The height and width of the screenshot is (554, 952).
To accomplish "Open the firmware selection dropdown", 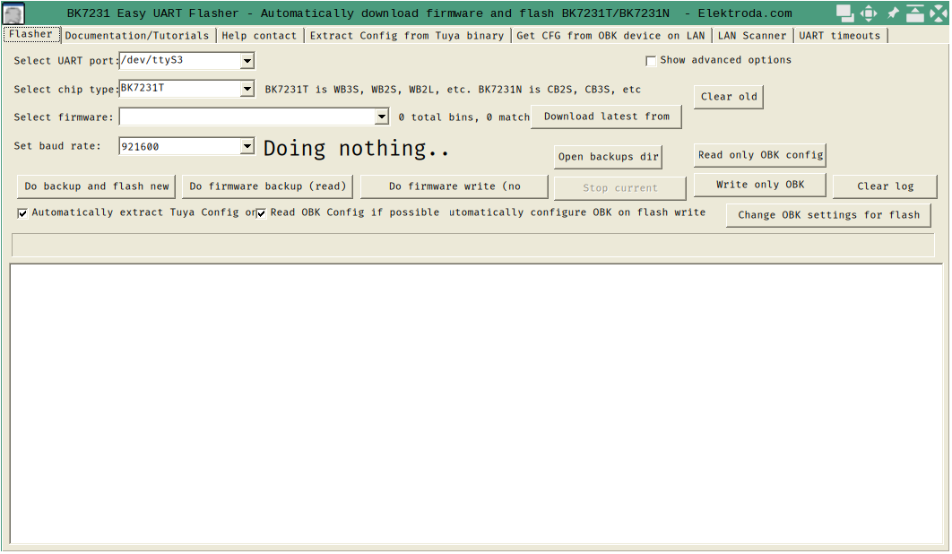I will tap(381, 117).
